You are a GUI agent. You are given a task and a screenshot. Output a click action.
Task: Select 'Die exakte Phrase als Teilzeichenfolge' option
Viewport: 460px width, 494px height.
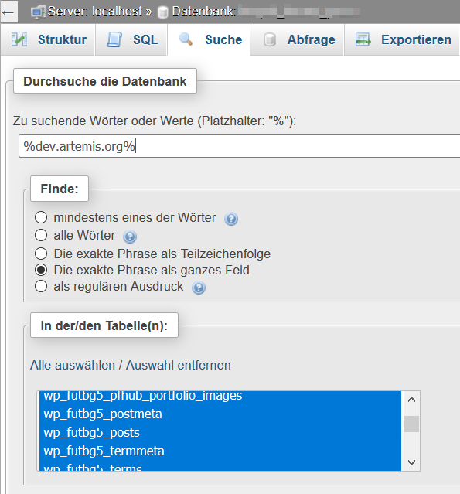point(41,254)
